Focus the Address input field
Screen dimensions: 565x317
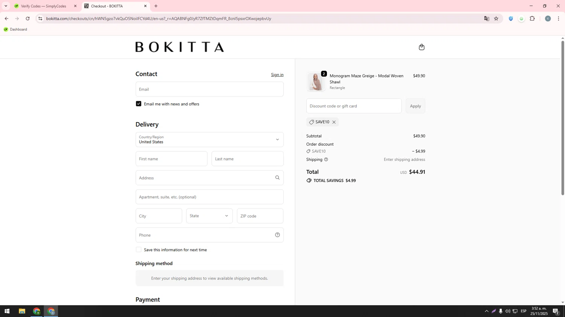pos(209,178)
